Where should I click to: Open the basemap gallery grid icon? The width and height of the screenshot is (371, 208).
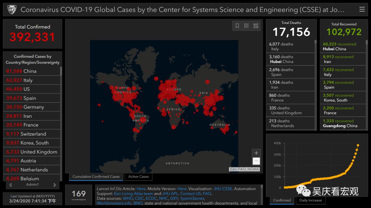256,26
